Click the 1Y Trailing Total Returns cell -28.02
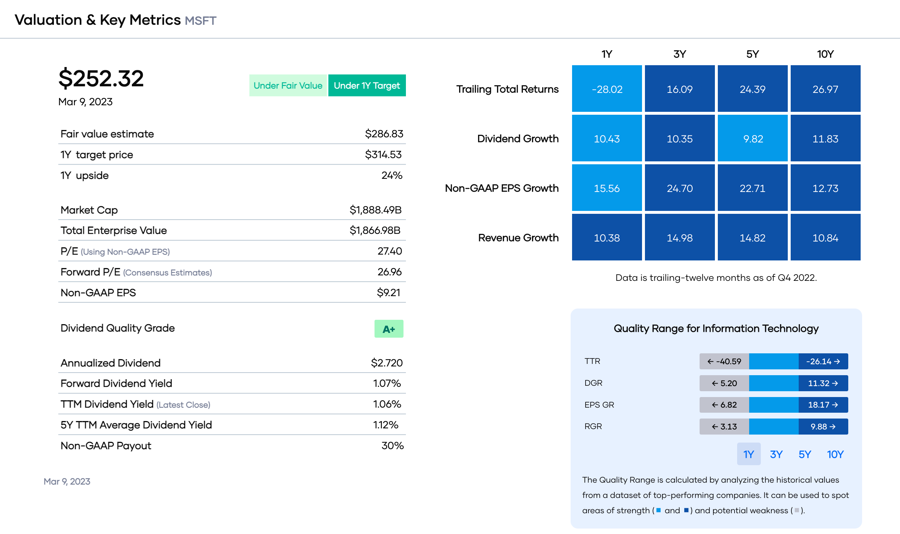This screenshot has height=534, width=900. tap(607, 89)
